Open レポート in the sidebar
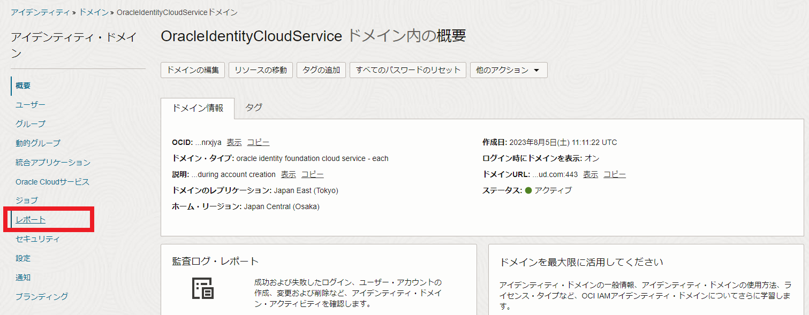 click(x=31, y=220)
